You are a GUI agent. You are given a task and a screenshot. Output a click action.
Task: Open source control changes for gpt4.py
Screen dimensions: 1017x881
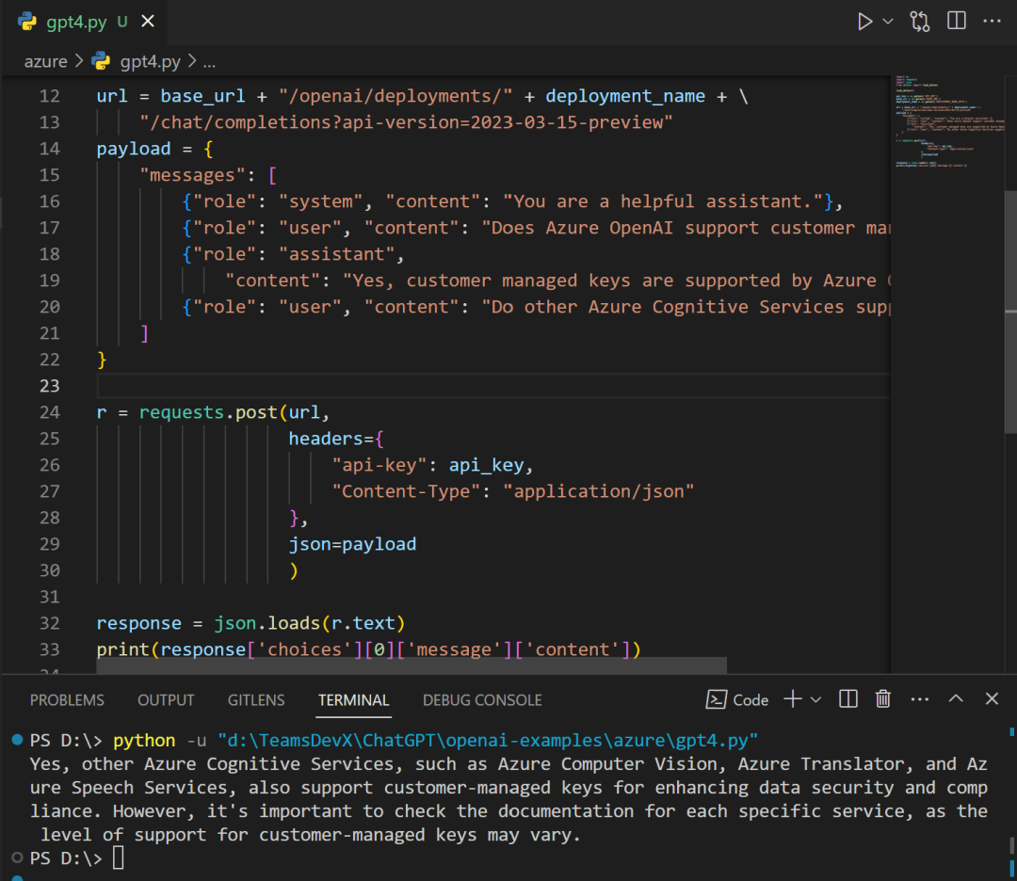coord(920,22)
